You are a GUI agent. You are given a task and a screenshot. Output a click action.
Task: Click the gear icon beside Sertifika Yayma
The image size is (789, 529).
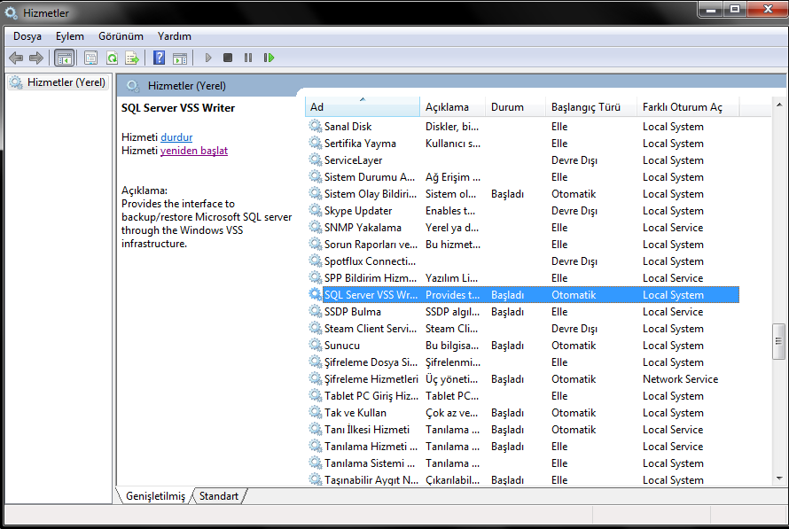click(x=316, y=144)
